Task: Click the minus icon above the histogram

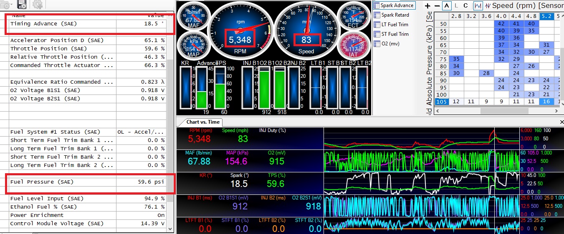Action: (437, 6)
